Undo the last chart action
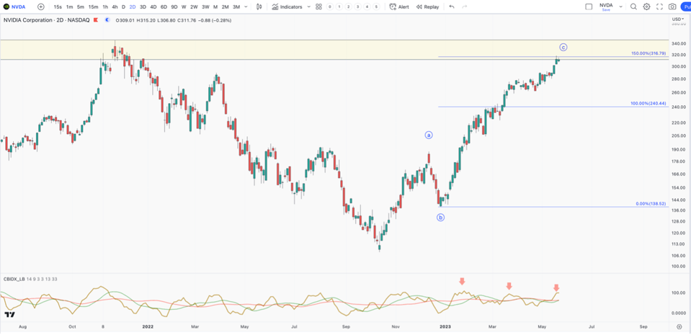Viewport: 691px width, 335px height. 452,7
